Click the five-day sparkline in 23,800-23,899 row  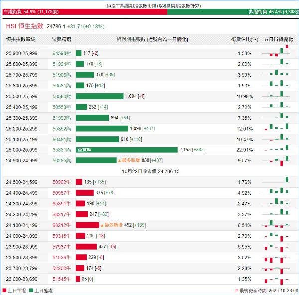tap(276, 260)
